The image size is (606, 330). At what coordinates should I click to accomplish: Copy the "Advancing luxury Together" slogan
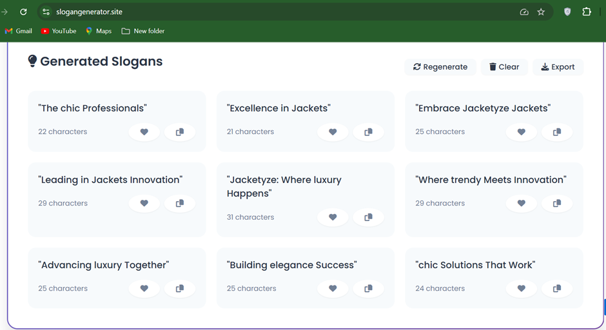click(180, 289)
